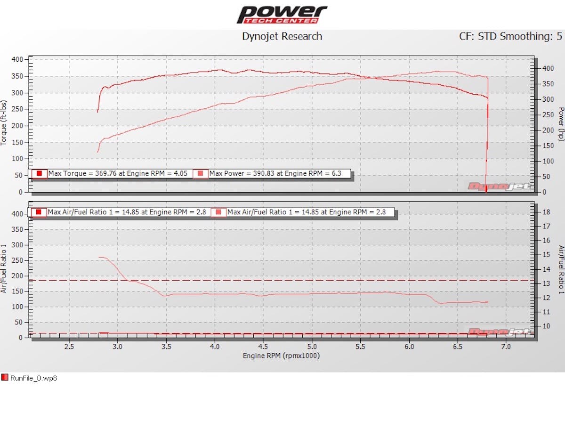Click the Engine RPM (rpmx1000) axis label
Viewport: 565px width, 429px height.
281,356
